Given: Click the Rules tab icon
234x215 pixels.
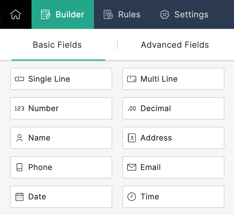Looking at the screenshot, I should 108,14.
